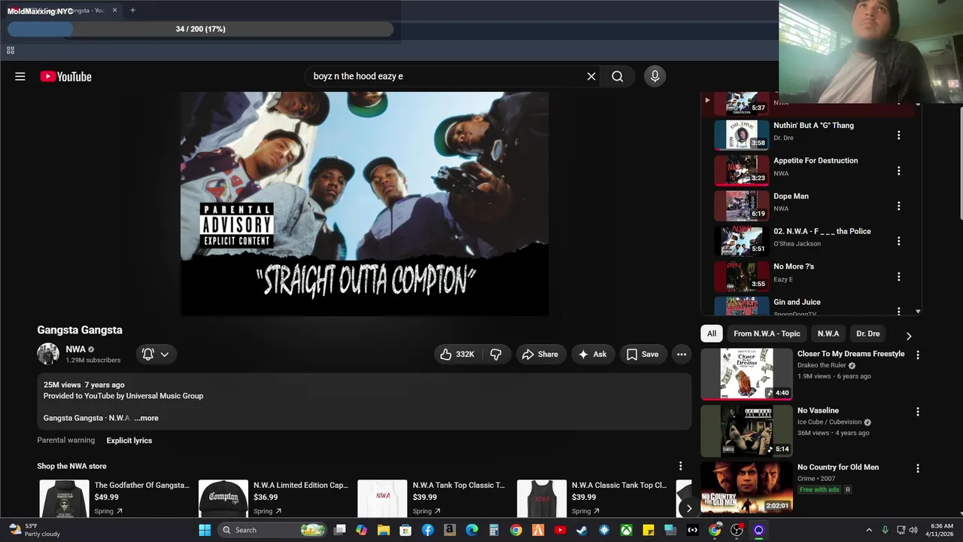
Task: Run the search with the magnifier button
Action: 618,76
